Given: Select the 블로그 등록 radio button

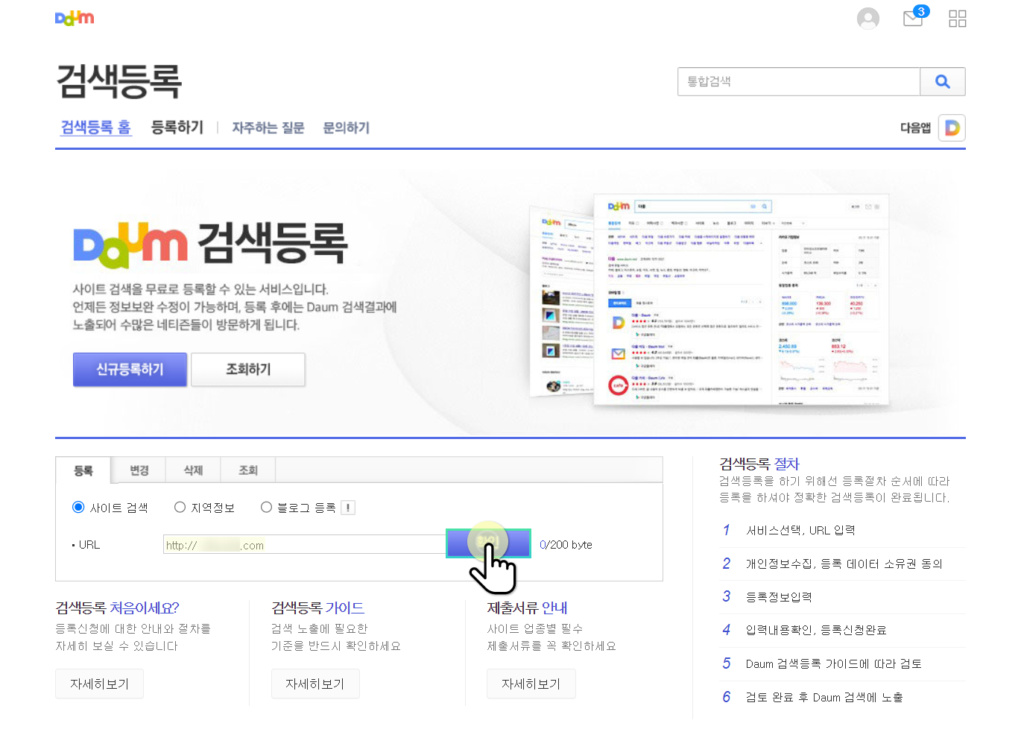Looking at the screenshot, I should pyautogui.click(x=266, y=507).
